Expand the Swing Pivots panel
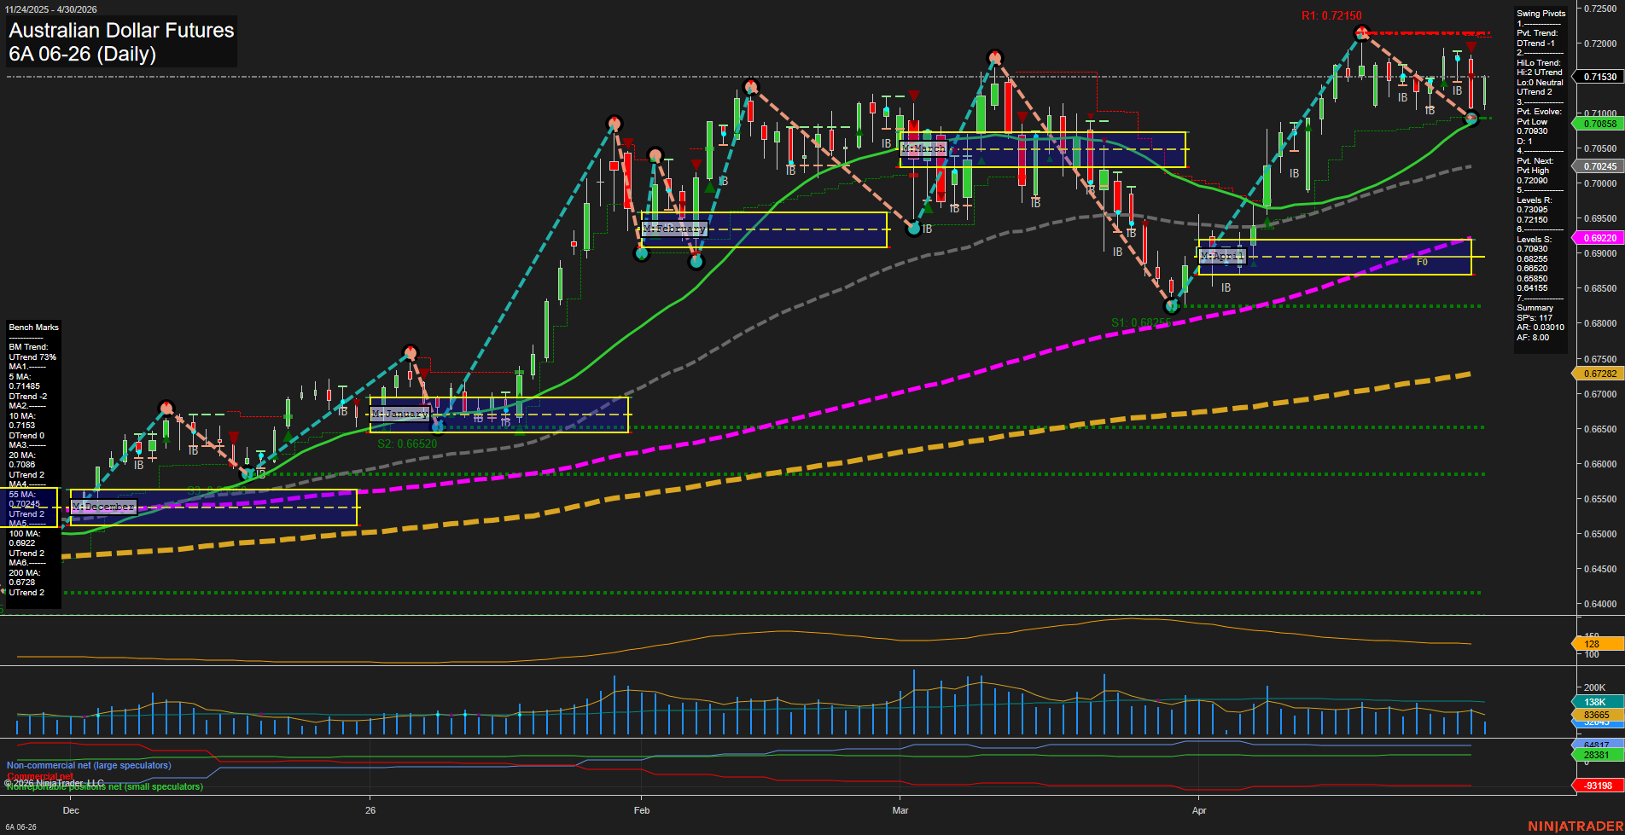The image size is (1625, 835). (1541, 13)
